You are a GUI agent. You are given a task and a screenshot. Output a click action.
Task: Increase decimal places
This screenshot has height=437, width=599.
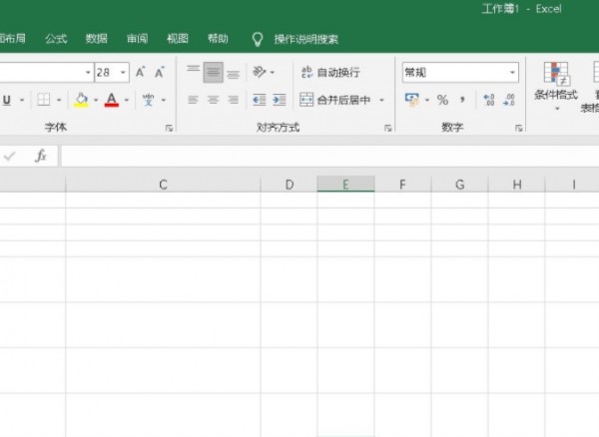pos(489,100)
